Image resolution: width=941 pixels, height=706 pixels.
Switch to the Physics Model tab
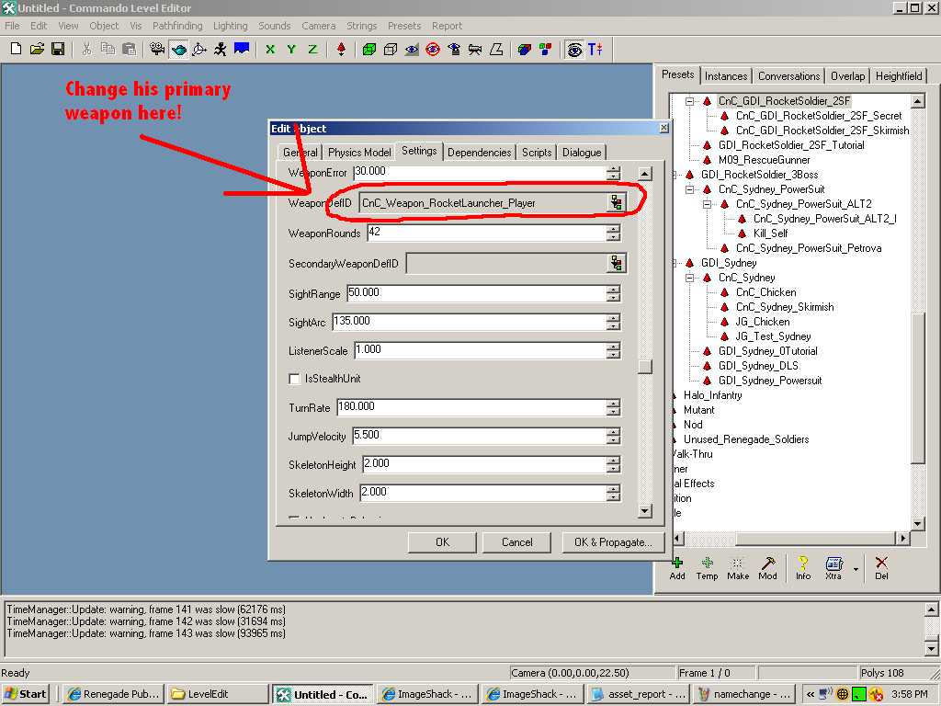359,153
